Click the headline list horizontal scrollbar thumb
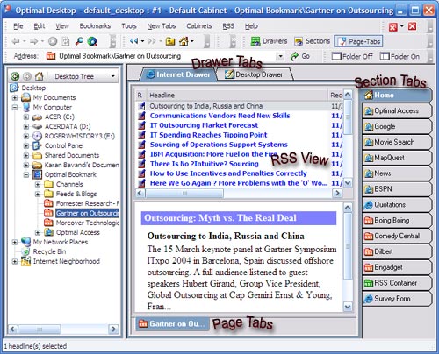 click(x=184, y=193)
